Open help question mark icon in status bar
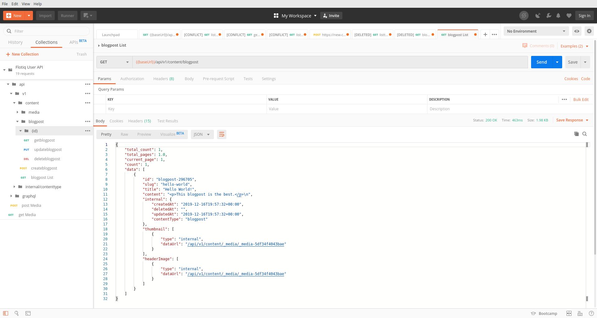Screen dimensions: 597x318 591,313
